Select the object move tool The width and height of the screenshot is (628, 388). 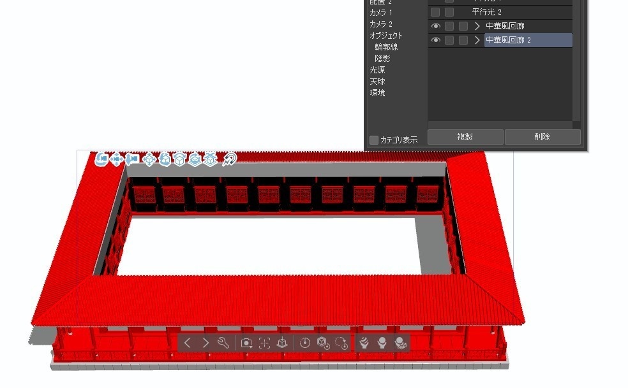(149, 159)
